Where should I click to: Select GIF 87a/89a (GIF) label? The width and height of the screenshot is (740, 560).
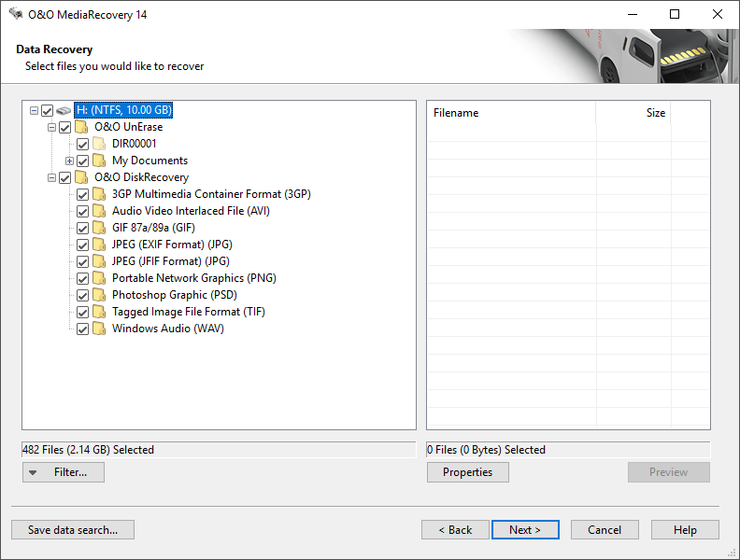coord(153,228)
